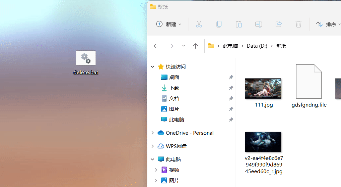
Task: Click the pin icon beside 桌面
Action: point(231,77)
